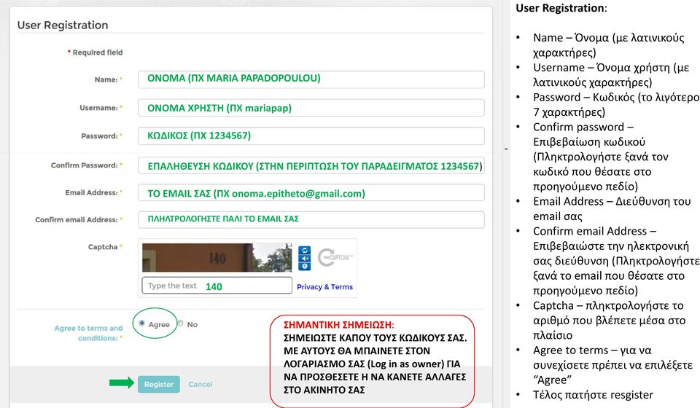The width and height of the screenshot is (700, 408).
Task: Select the No radio button
Action: pos(180,323)
